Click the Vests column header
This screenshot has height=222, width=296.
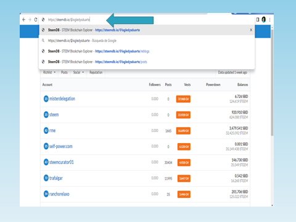pos(187,84)
